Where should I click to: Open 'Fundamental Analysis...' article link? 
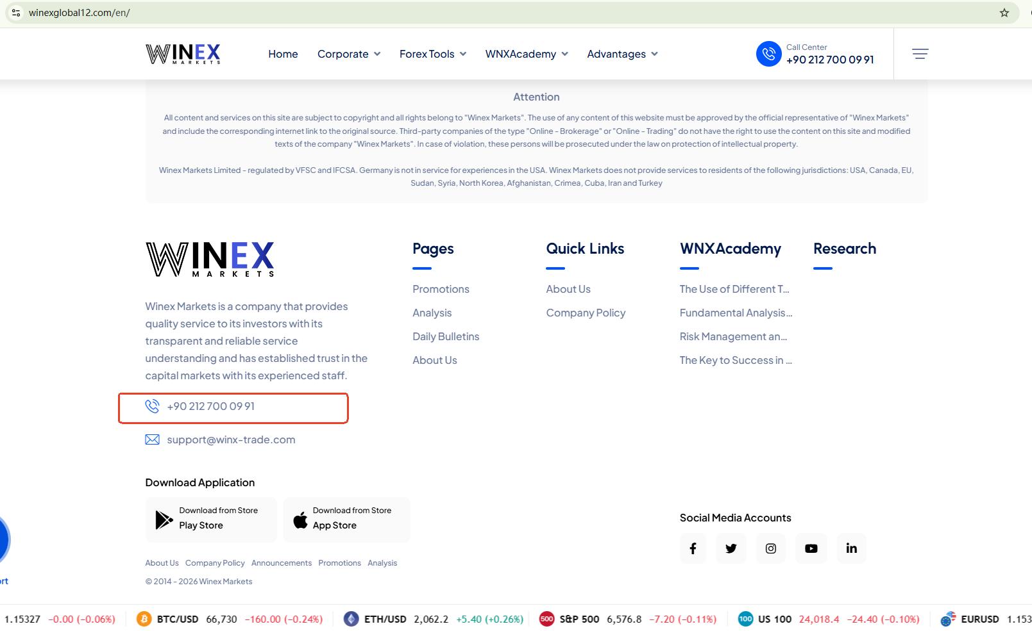[736, 313]
